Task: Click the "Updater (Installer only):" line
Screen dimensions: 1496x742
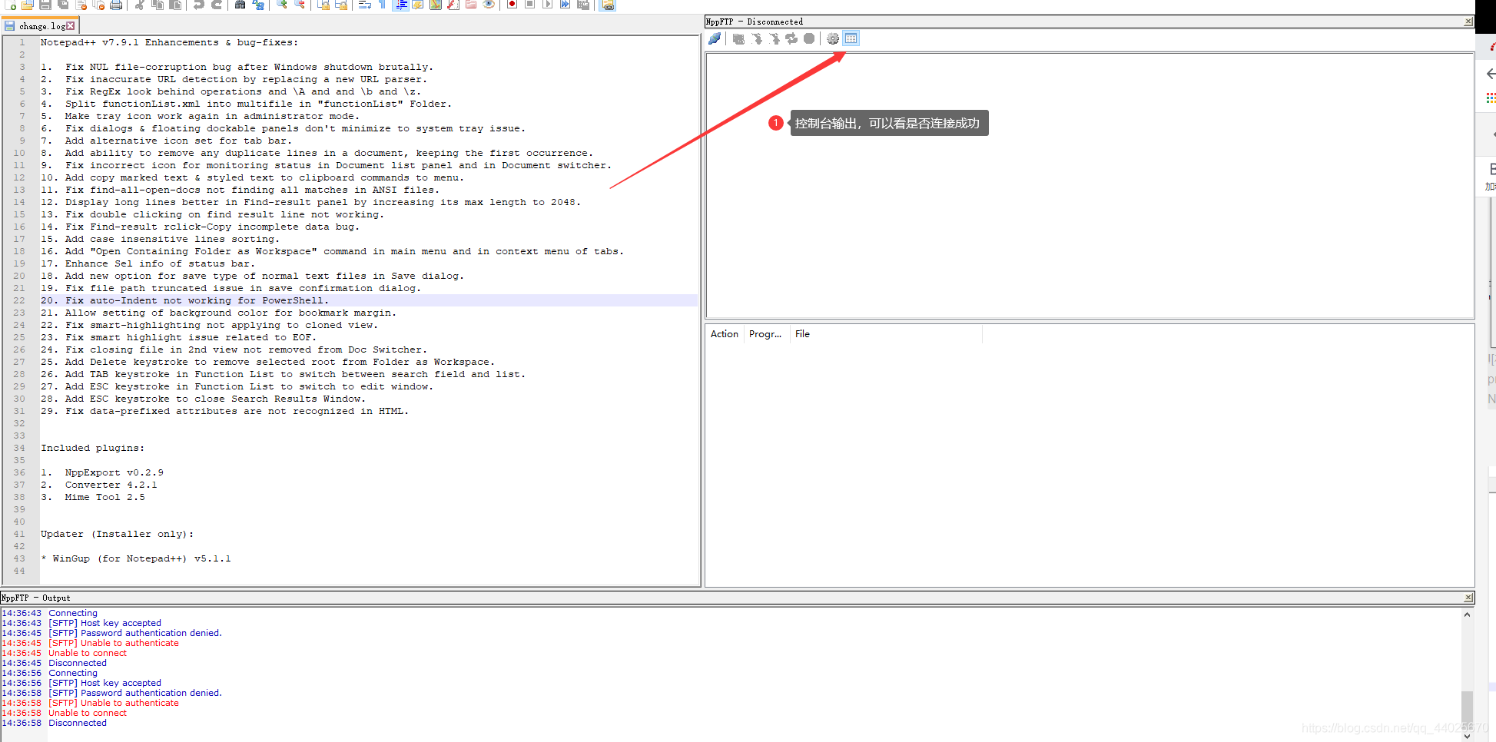Action: tap(117, 534)
